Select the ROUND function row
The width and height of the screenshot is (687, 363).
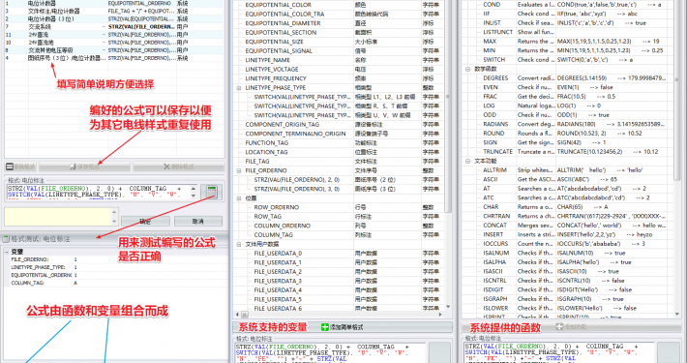(x=568, y=134)
